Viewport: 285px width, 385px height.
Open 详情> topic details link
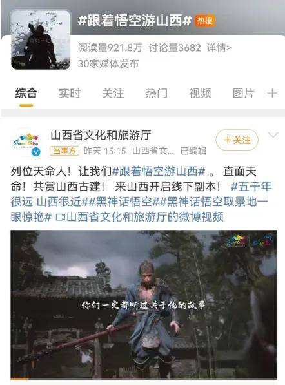click(x=219, y=48)
